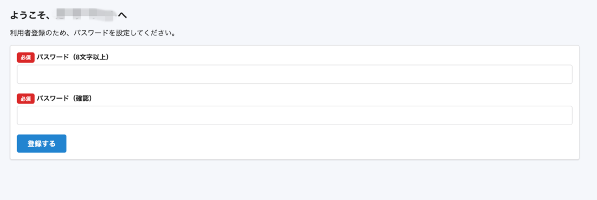Screen dimensions: 597x200
Task: Click the 利用者登録のため instruction sentence
Action: (92, 33)
